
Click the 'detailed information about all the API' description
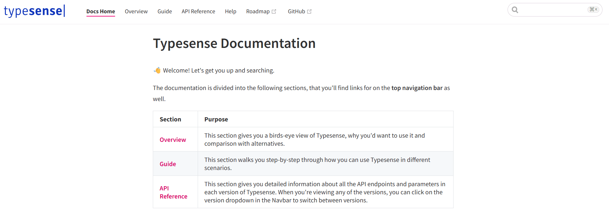[325, 192]
